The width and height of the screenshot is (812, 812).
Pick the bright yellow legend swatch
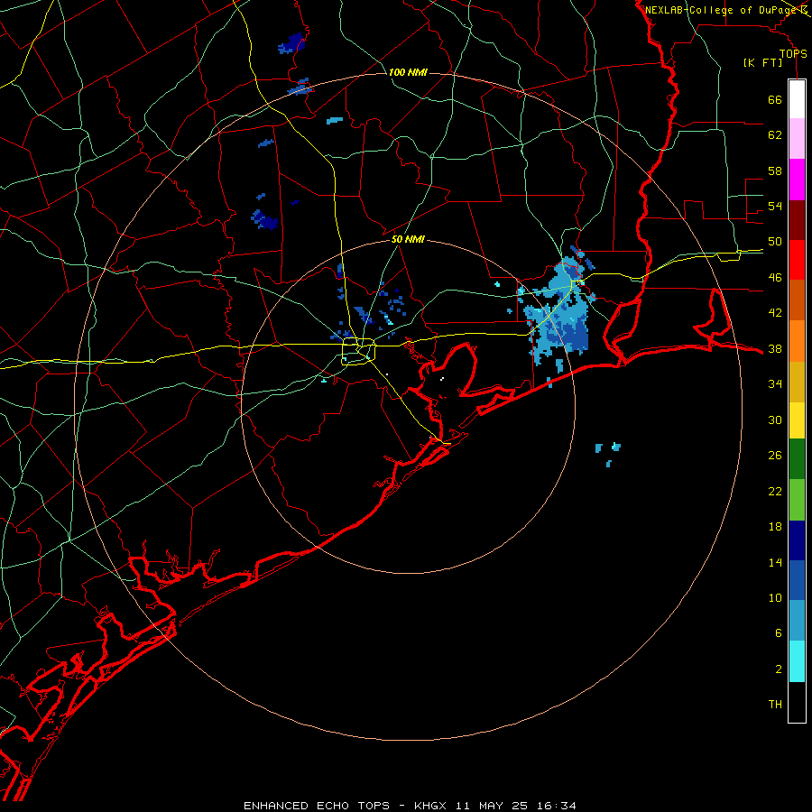797,420
